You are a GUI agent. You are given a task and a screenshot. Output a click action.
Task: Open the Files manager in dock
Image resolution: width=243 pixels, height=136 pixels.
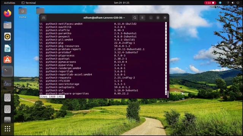8,25
